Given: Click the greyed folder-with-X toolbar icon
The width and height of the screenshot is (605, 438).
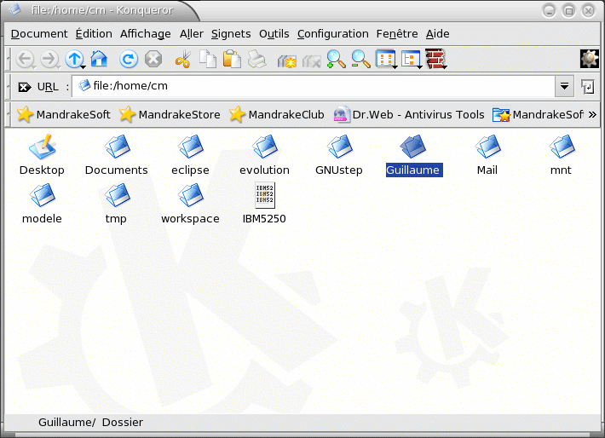Looking at the screenshot, I should (311, 61).
